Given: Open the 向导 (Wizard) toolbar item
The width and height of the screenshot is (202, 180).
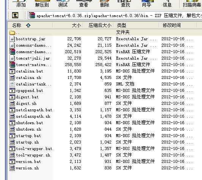Looking at the screenshot, I should pos(146,4).
